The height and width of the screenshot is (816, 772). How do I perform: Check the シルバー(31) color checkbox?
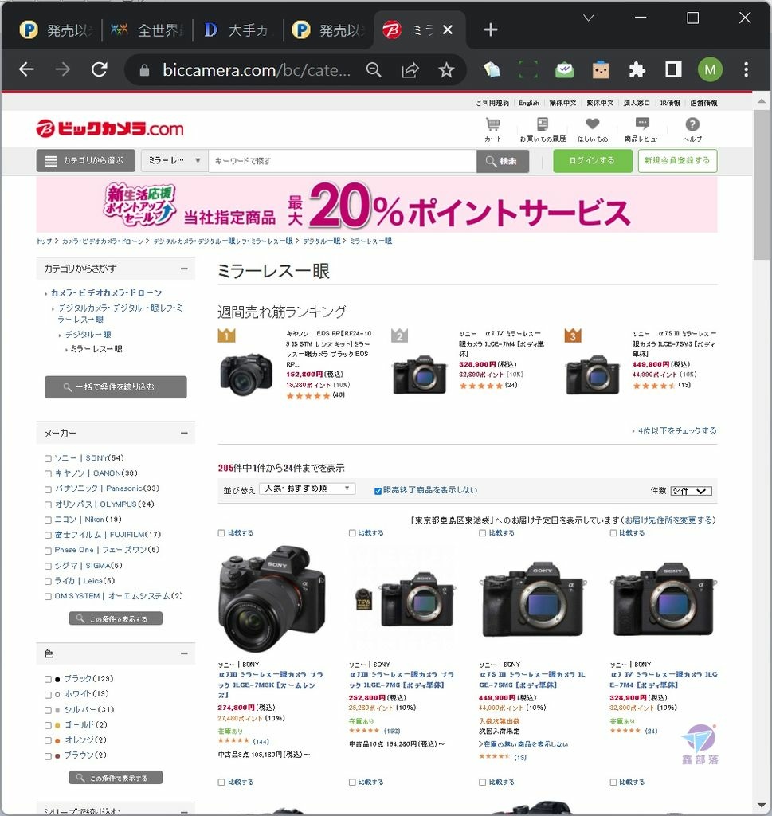tap(48, 710)
